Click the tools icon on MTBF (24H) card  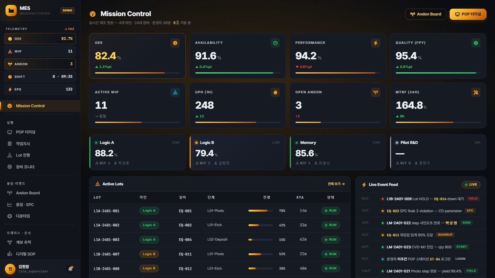point(476,92)
